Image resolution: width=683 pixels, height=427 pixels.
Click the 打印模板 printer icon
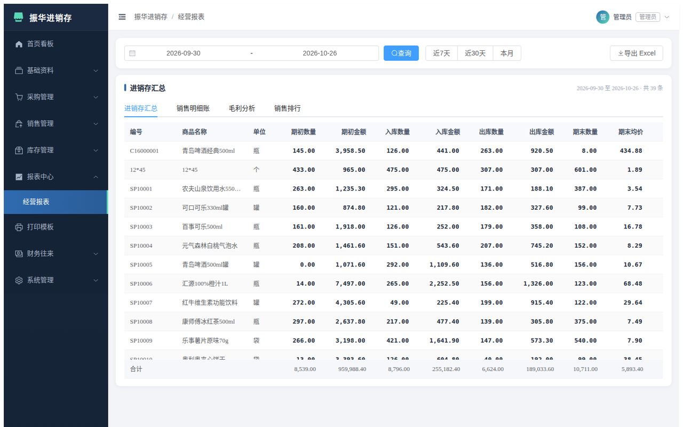19,227
